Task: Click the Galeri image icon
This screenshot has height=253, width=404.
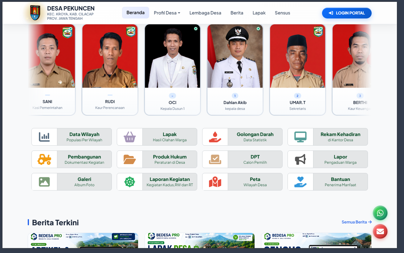Action: [x=44, y=182]
